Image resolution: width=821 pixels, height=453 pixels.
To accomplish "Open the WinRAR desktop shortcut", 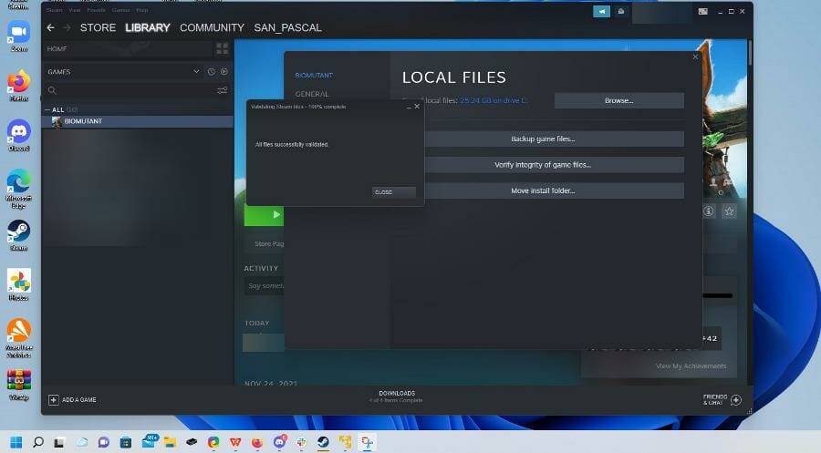I will [x=19, y=385].
